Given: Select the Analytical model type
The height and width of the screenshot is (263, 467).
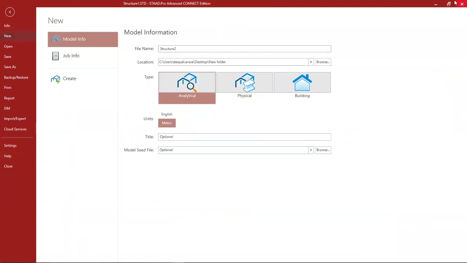Looking at the screenshot, I should [x=187, y=88].
